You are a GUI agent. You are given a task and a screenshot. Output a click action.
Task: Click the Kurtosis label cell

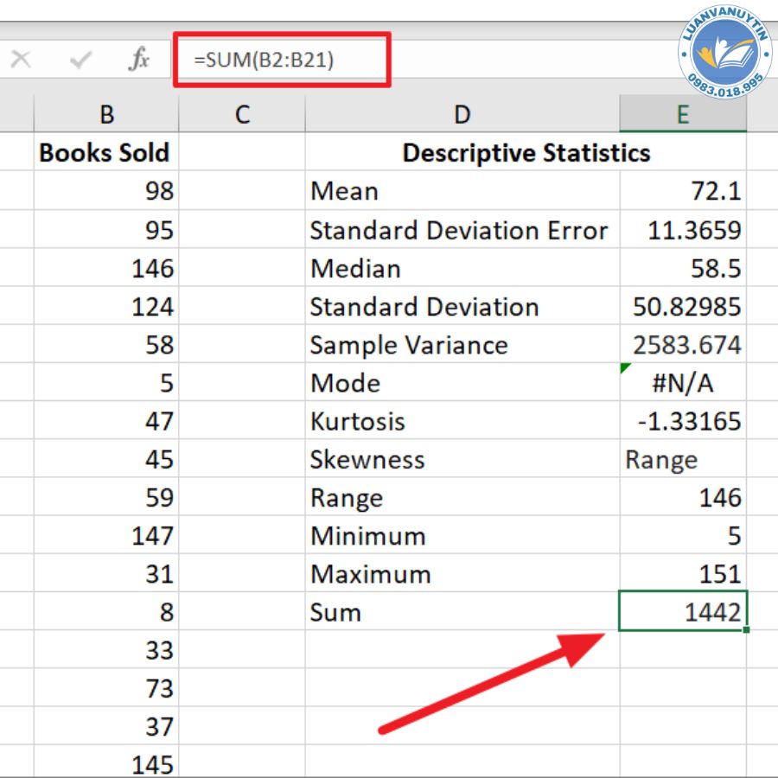[x=462, y=421]
